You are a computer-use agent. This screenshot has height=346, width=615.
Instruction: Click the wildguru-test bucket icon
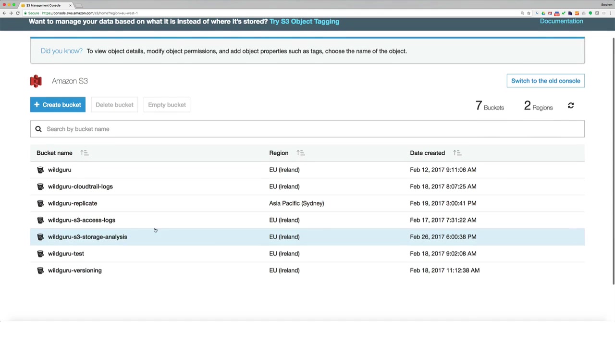[40, 254]
